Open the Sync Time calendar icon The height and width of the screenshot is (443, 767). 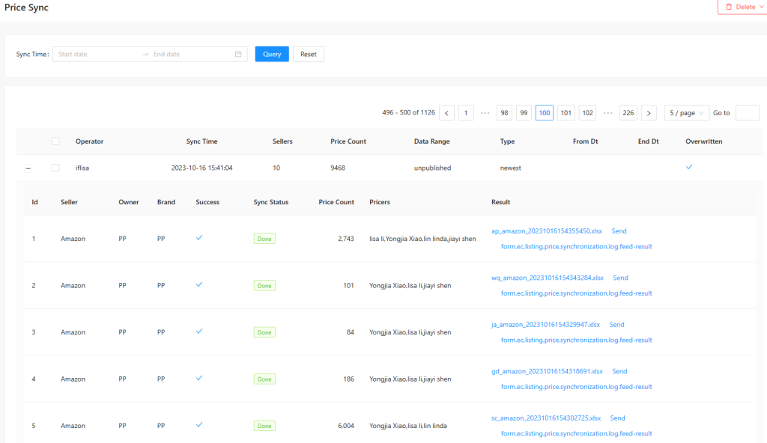point(238,55)
